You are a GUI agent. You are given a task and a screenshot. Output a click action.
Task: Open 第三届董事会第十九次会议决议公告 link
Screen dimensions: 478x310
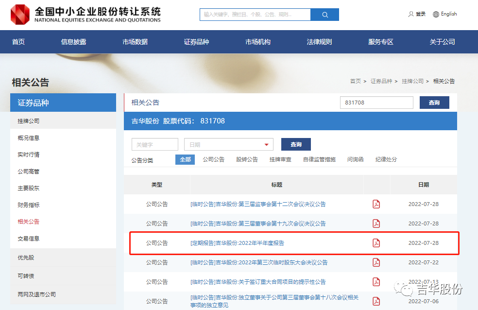tap(258, 224)
